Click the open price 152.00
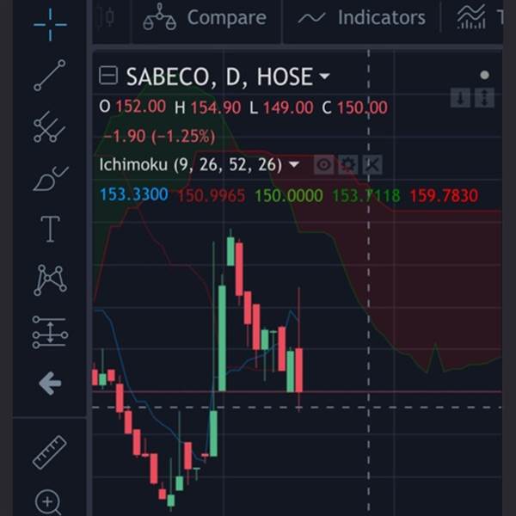The height and width of the screenshot is (516, 516). click(141, 107)
